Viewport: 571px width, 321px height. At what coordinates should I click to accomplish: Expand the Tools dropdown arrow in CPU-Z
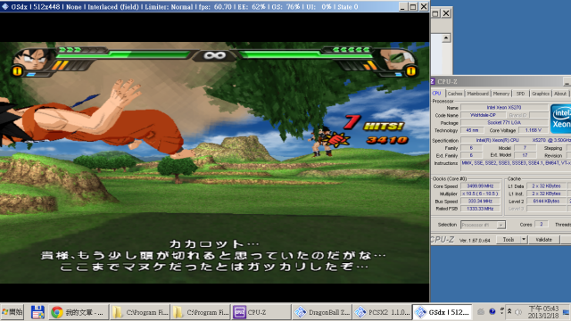click(524, 240)
